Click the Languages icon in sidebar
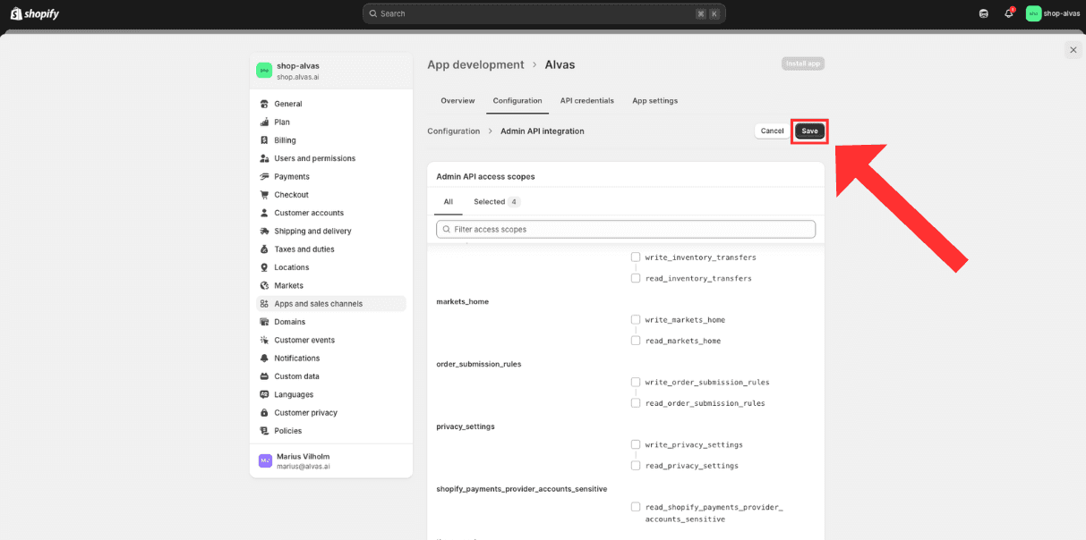Image resolution: width=1086 pixels, height=540 pixels. pos(264,394)
